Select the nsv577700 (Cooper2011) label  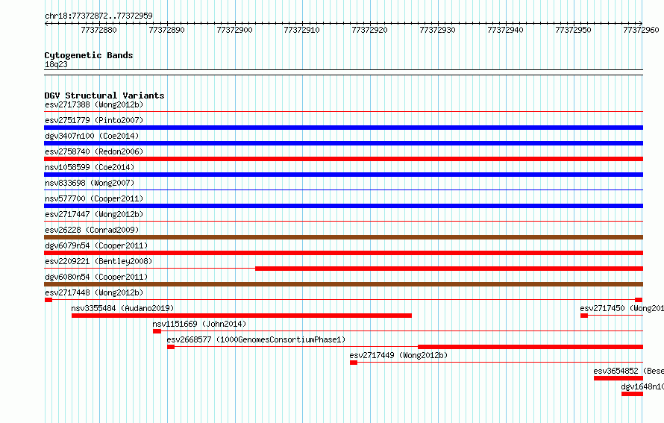(x=94, y=198)
